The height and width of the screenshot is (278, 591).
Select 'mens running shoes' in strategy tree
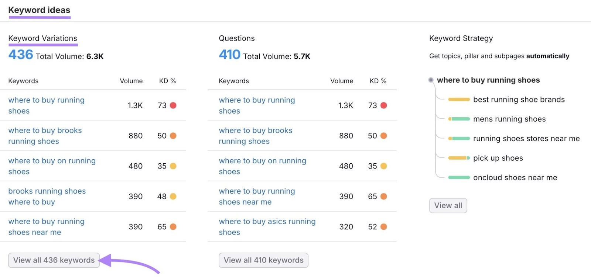pos(509,119)
